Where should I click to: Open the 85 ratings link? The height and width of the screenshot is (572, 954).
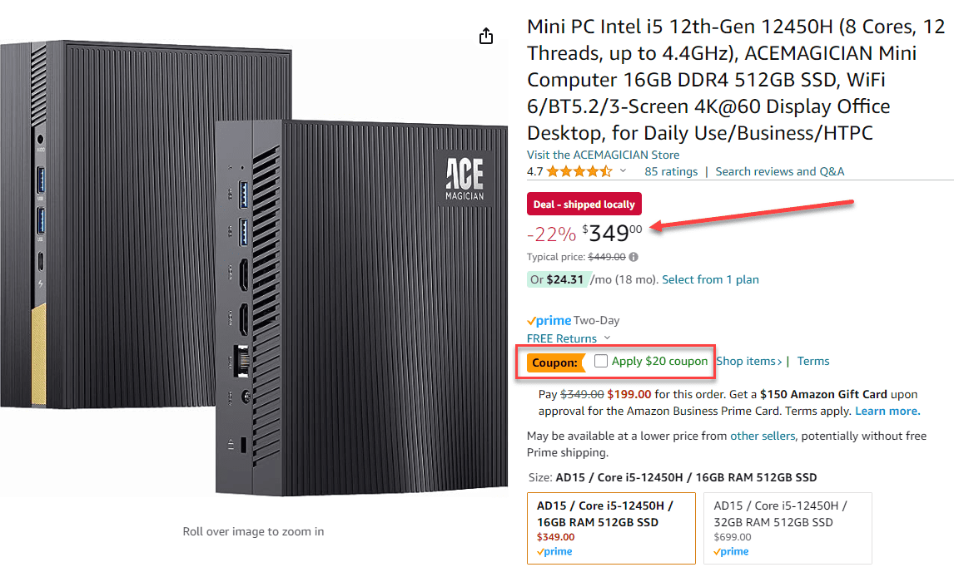671,172
